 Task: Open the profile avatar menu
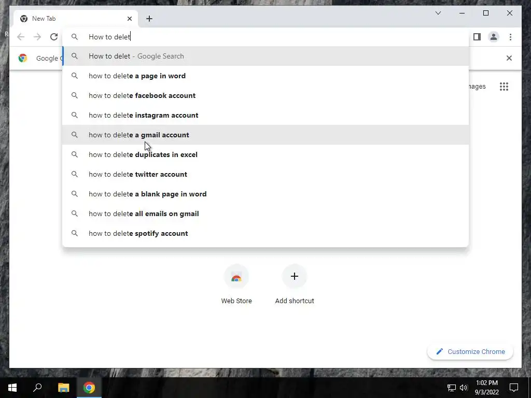[x=494, y=37]
